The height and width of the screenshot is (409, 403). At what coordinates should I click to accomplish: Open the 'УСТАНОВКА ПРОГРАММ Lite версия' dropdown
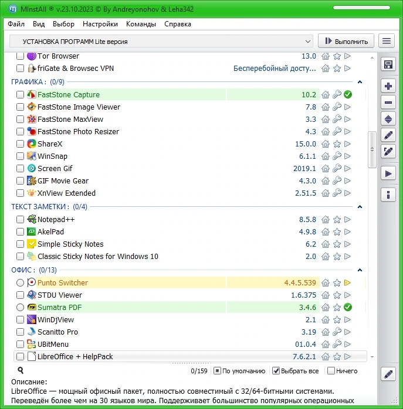161,42
